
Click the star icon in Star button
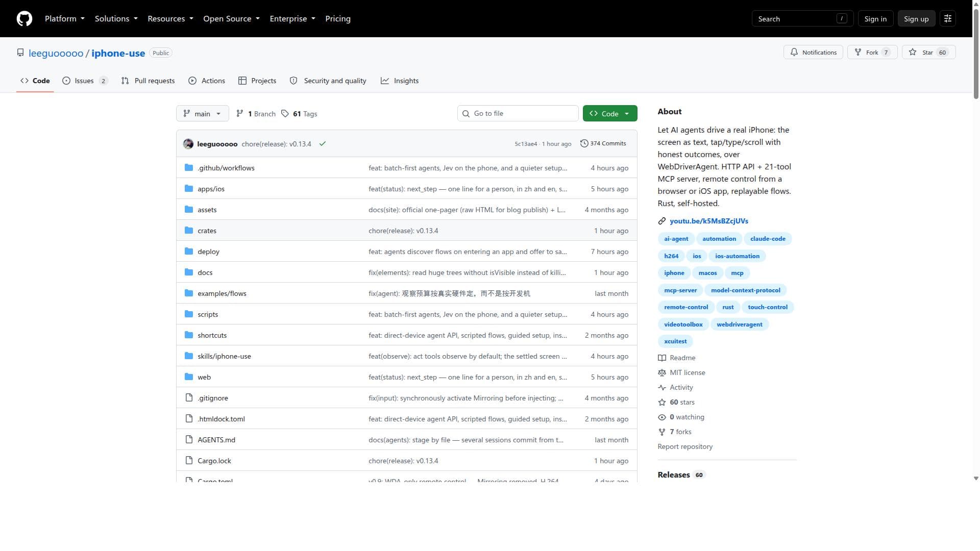pos(913,53)
